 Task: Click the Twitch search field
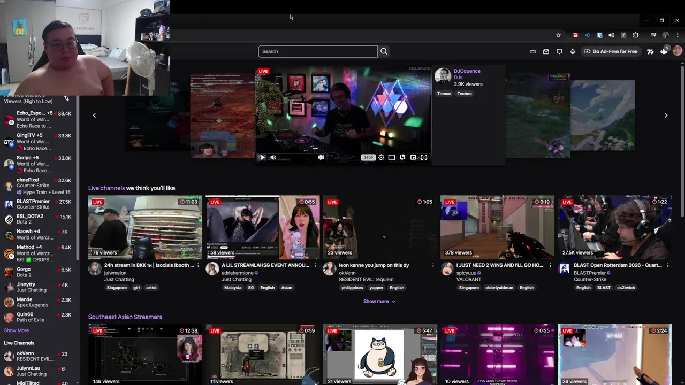click(318, 51)
